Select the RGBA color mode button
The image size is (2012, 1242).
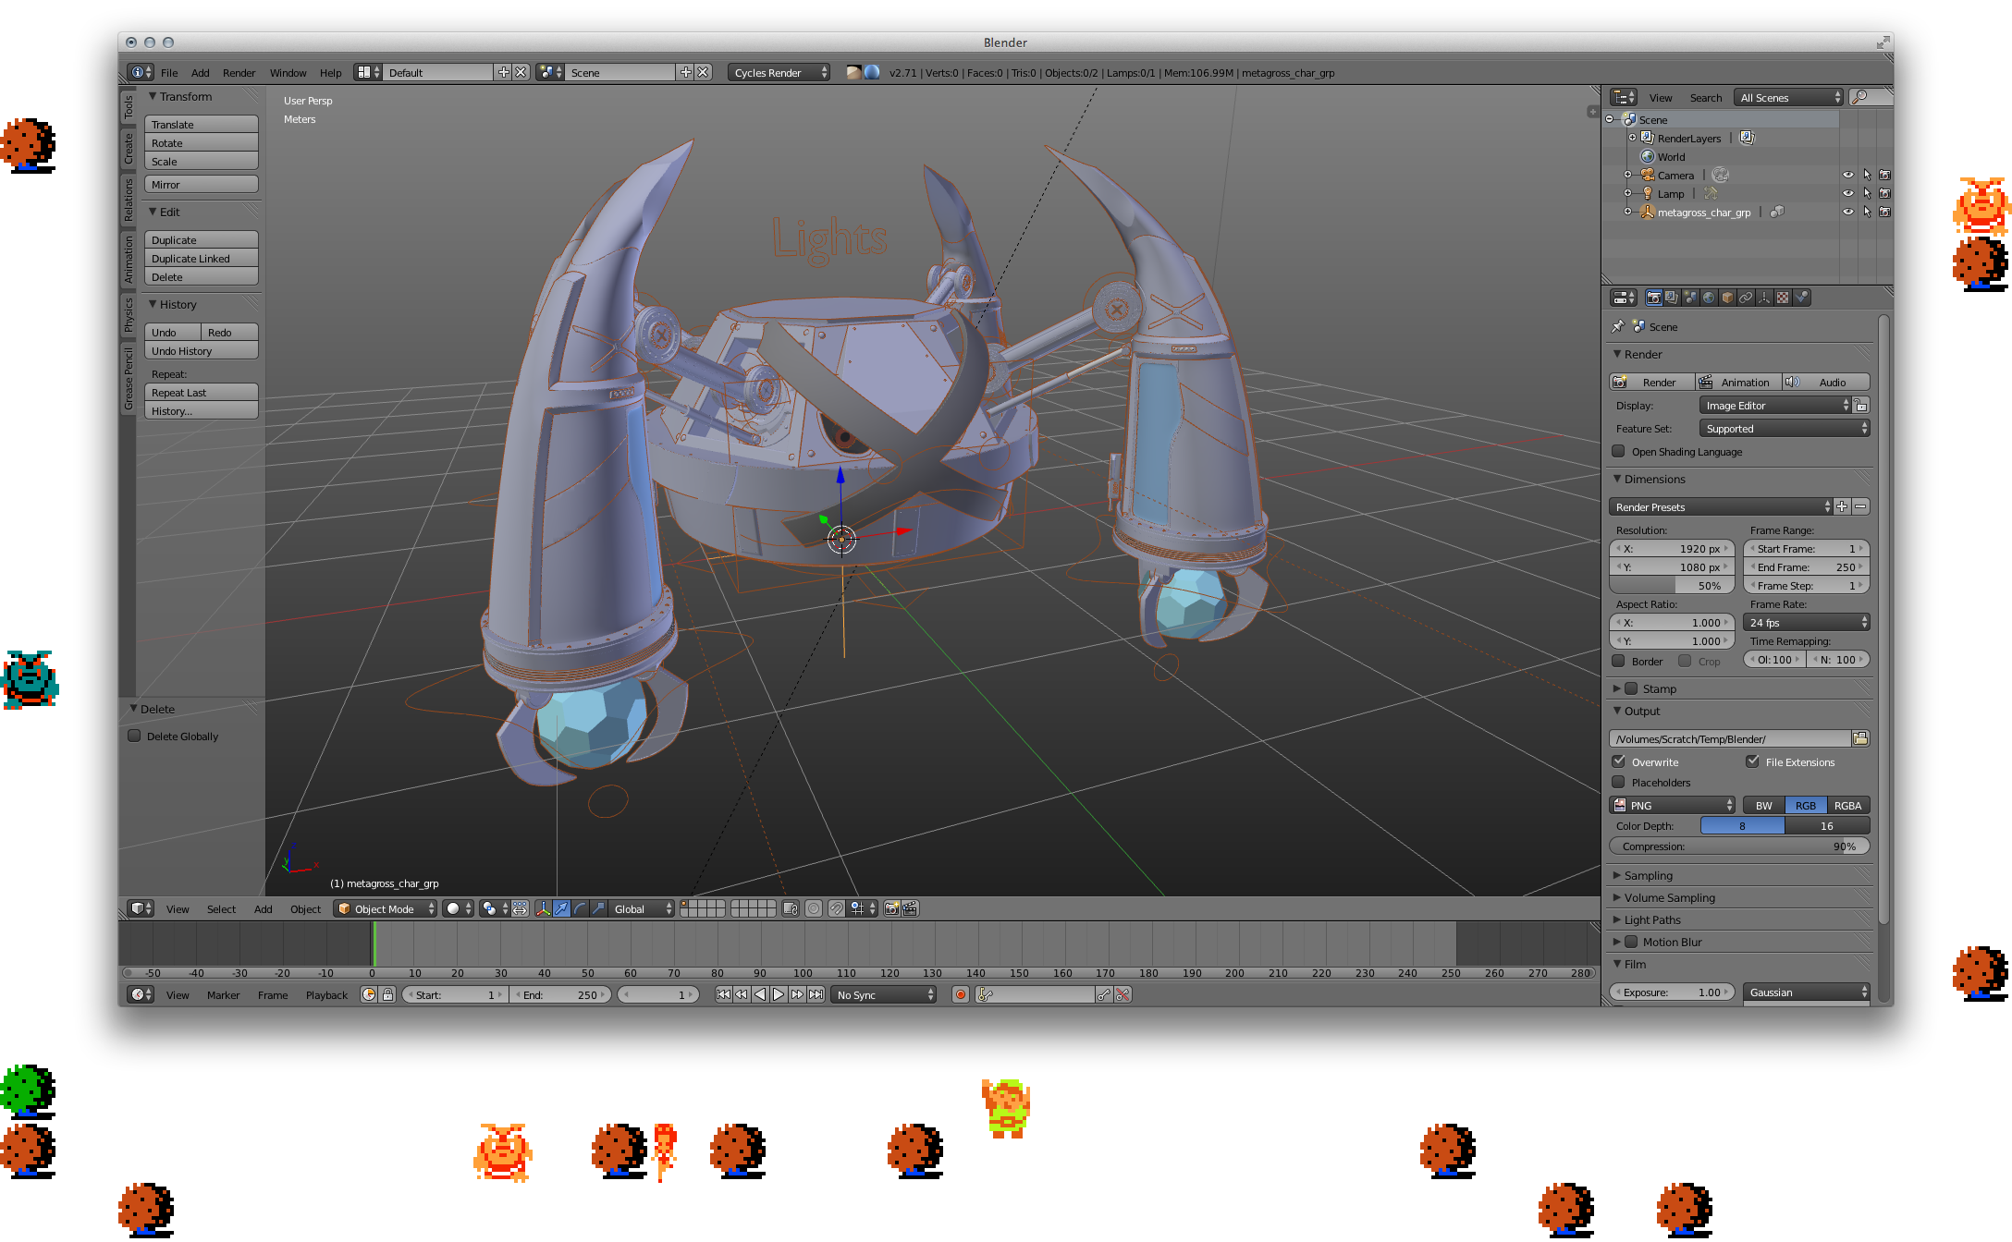pos(1847,805)
